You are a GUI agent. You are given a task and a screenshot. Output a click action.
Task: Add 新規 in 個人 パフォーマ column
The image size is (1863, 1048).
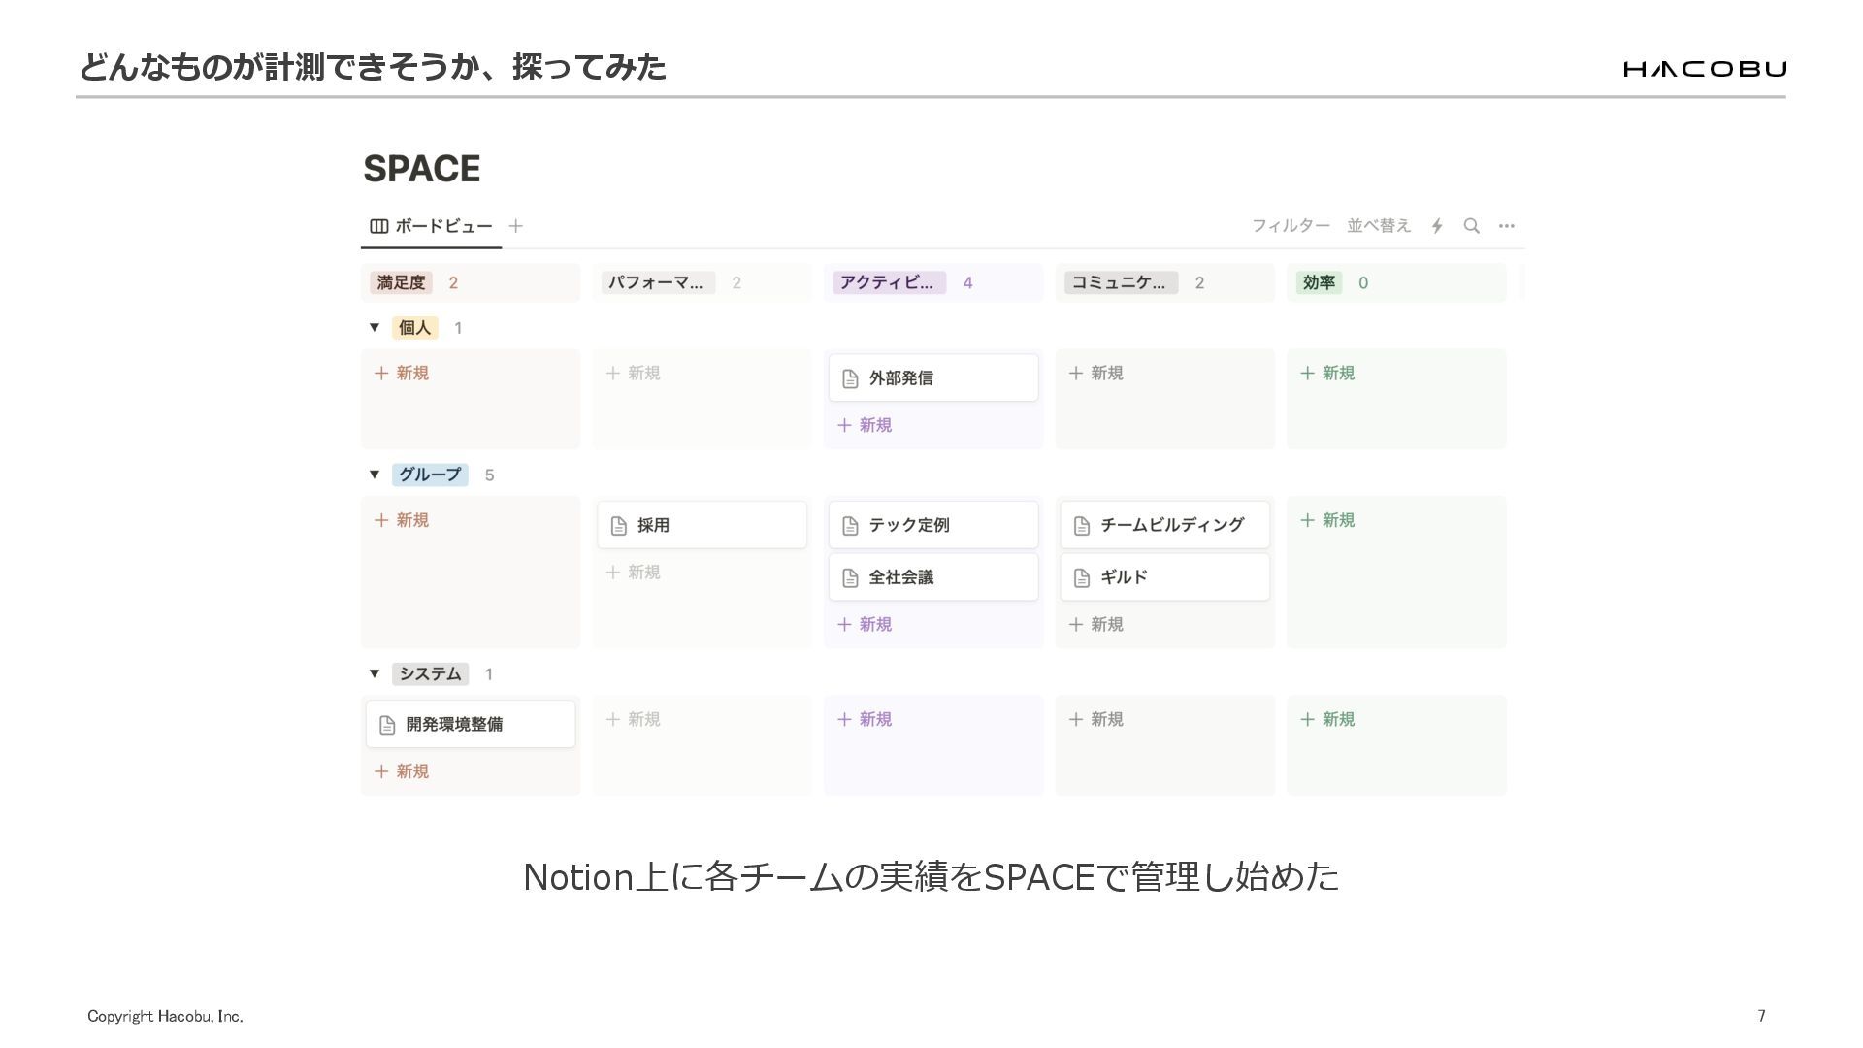tap(634, 373)
